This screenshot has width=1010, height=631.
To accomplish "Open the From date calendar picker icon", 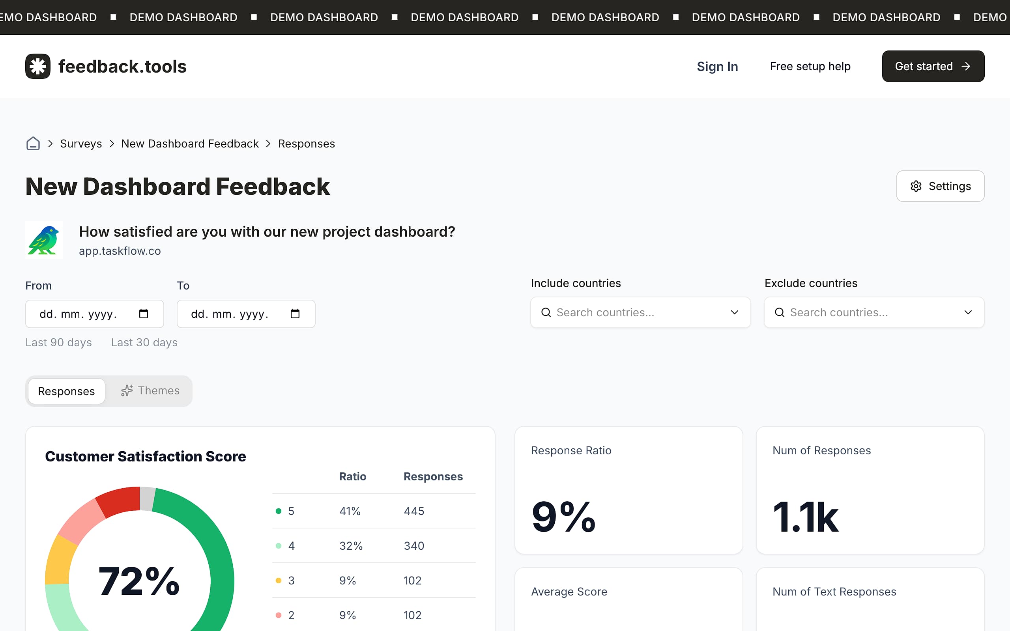I will (x=144, y=314).
